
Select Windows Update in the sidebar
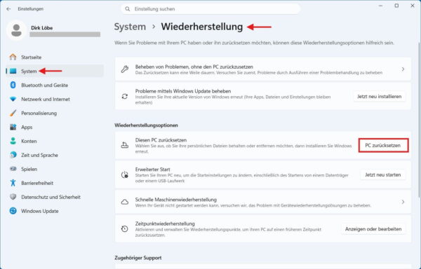point(55,211)
